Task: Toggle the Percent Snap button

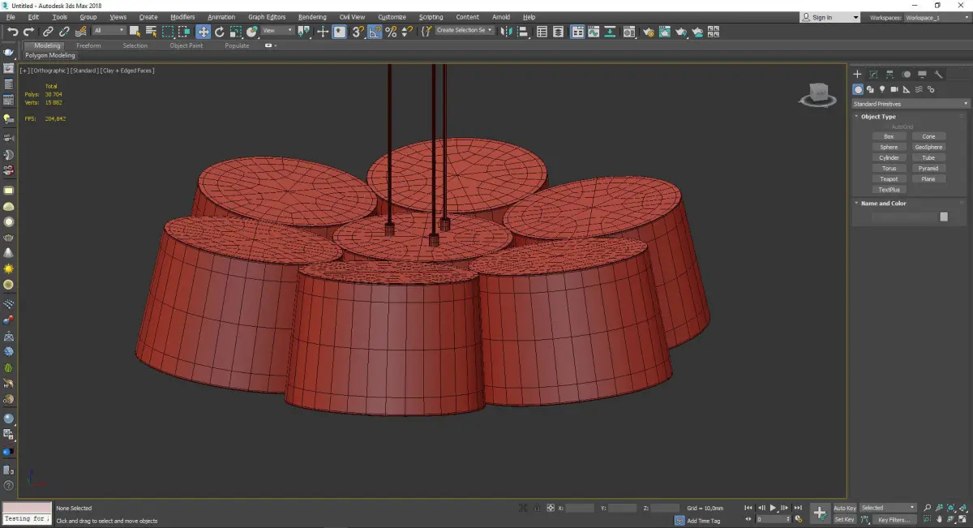Action: click(391, 32)
